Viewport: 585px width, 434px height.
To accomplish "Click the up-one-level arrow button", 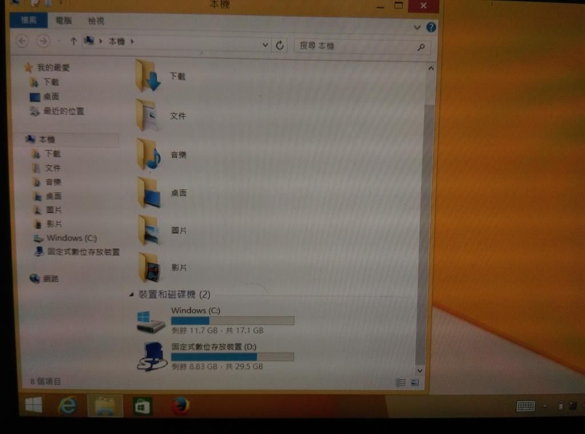I will click(73, 41).
